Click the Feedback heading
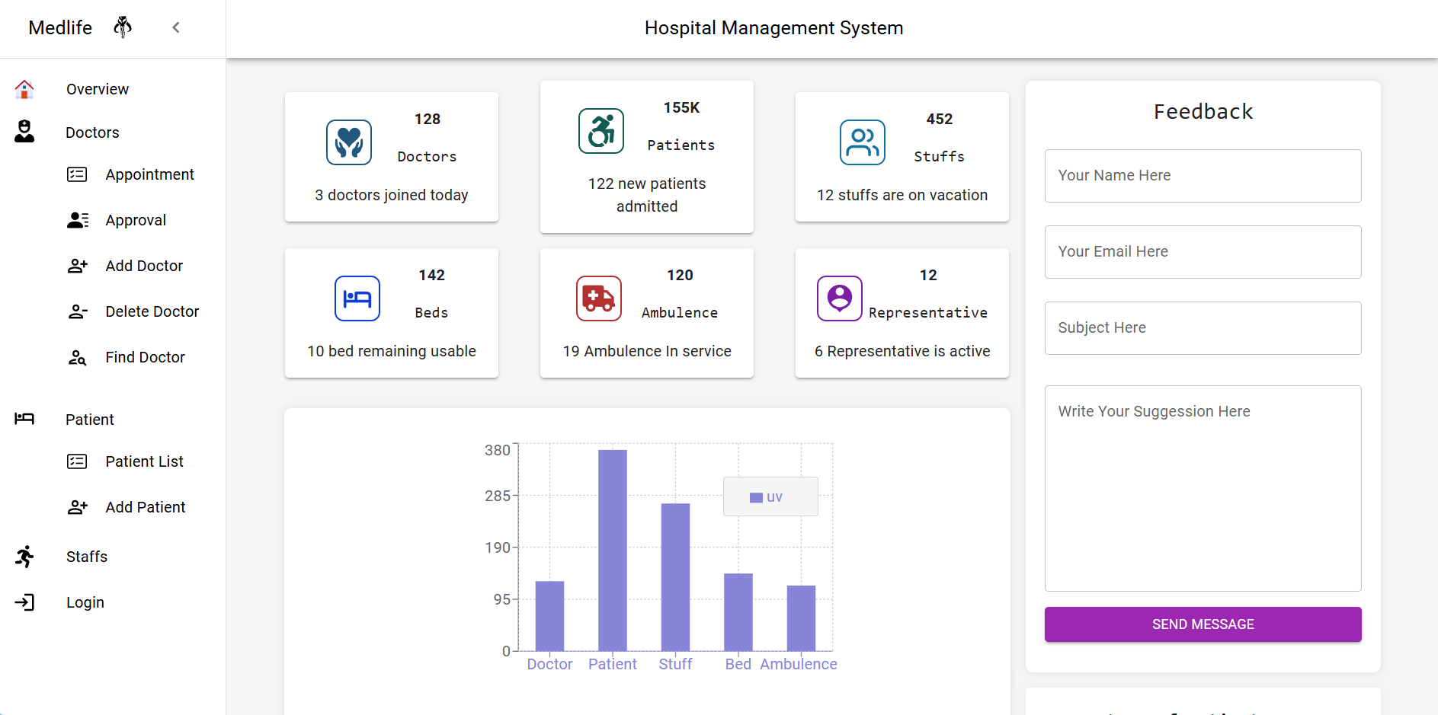Viewport: 1438px width, 715px height. [1203, 112]
